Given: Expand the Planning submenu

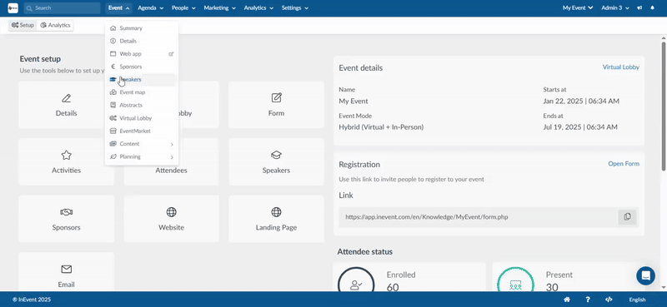Looking at the screenshot, I should (x=142, y=156).
